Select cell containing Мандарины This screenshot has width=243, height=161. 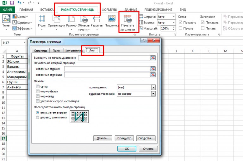coord(17,77)
